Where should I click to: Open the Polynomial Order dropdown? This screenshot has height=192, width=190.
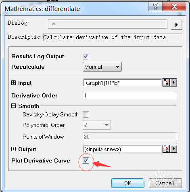pyautogui.click(x=97, y=125)
